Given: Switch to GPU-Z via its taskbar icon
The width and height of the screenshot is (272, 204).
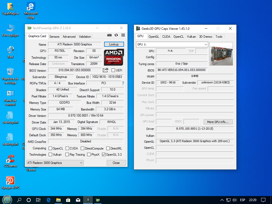Looking at the screenshot, I should (x=98, y=200).
